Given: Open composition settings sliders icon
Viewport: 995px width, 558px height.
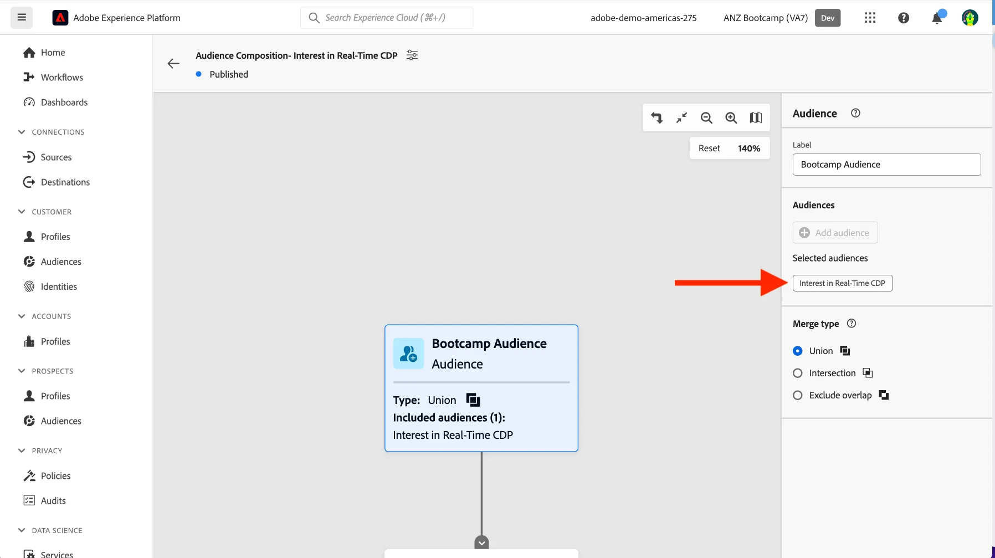Looking at the screenshot, I should [x=412, y=55].
